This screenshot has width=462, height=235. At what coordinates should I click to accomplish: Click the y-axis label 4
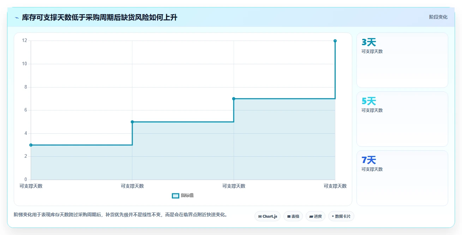pyautogui.click(x=25, y=133)
